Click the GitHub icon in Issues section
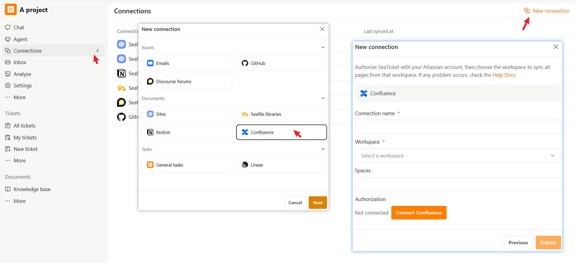Image resolution: width=576 pixels, height=263 pixels. tap(245, 63)
